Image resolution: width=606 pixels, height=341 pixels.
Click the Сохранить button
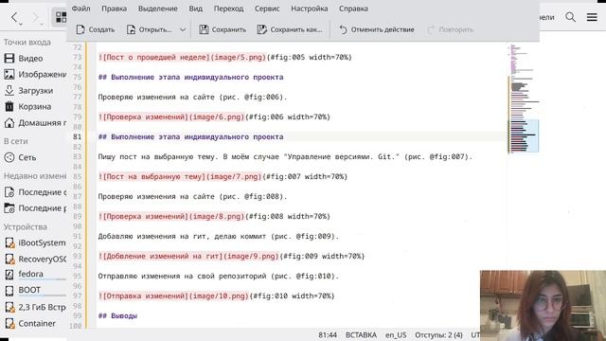223,29
